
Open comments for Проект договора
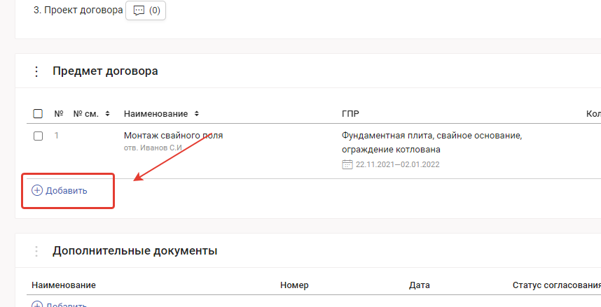146,11
